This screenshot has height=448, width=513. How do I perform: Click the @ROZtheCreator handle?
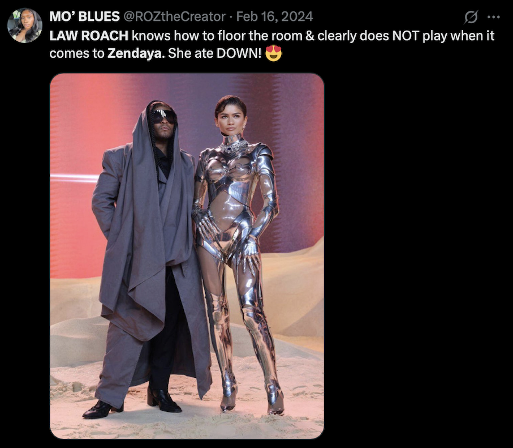point(174,17)
